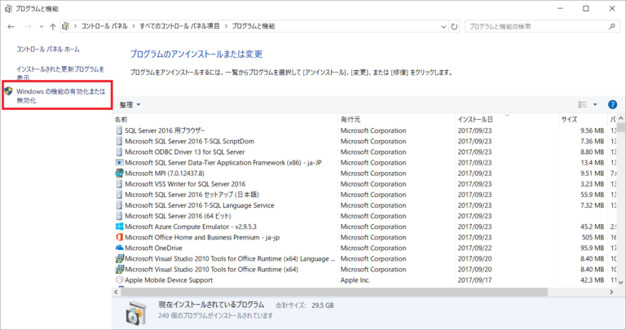Click the Microsoft Office Home and Business icon

[x=119, y=237]
